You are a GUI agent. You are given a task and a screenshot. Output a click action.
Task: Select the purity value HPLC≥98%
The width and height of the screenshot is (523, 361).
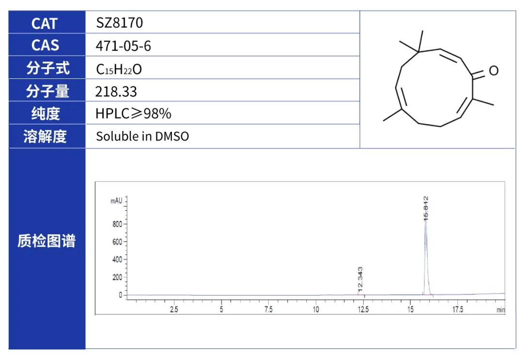coord(134,114)
